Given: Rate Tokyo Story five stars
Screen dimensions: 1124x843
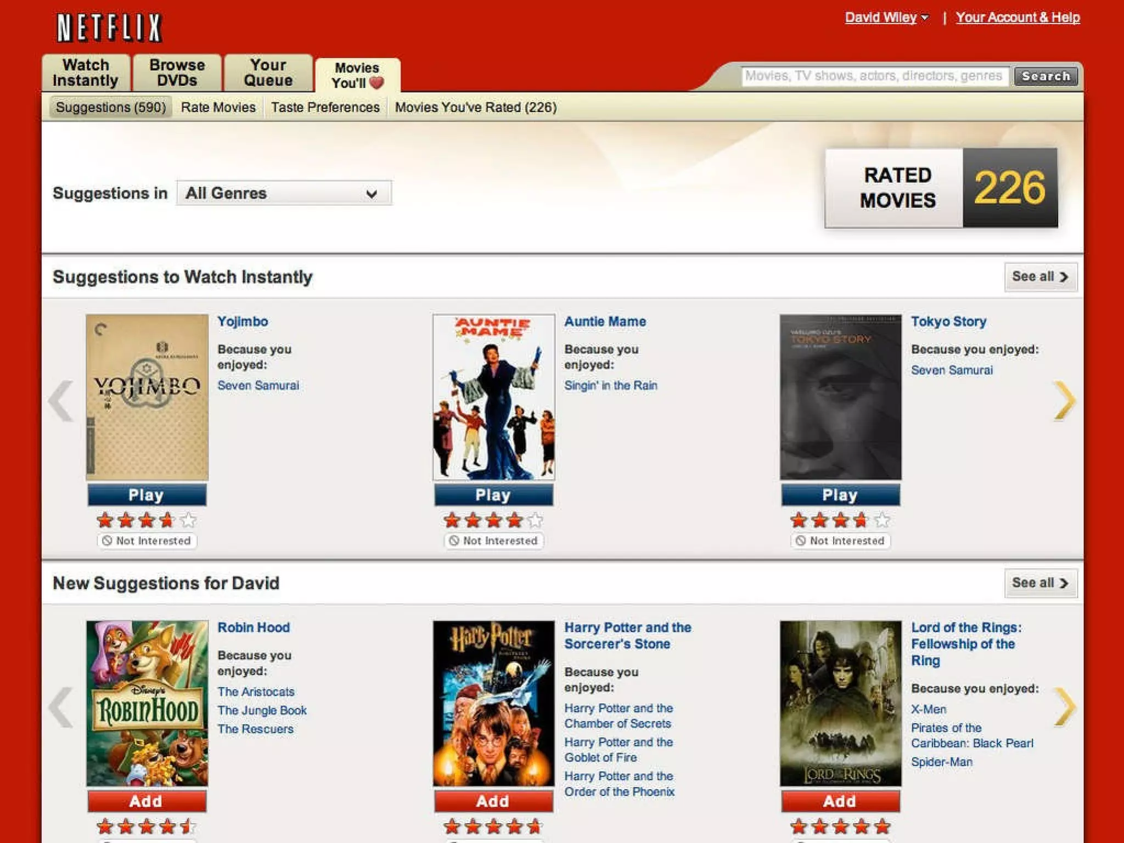Looking at the screenshot, I should click(881, 519).
